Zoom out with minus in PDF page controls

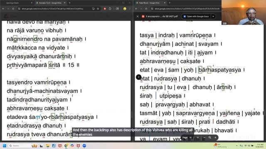pyautogui.click(x=204, y=138)
